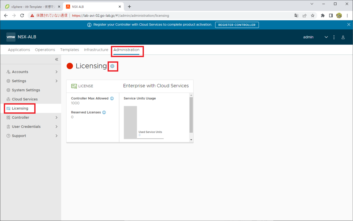The width and height of the screenshot is (353, 221).
Task: Reload the page with the browser refresh icon
Action: [x=22, y=16]
